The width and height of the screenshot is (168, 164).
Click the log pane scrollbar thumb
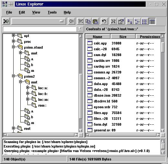(163, 146)
